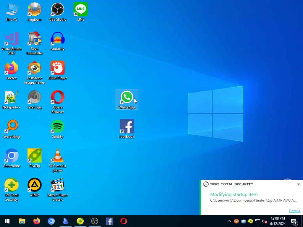Select the WhatsApp desktop shortcut
The width and height of the screenshot is (303, 227).
coord(127,100)
